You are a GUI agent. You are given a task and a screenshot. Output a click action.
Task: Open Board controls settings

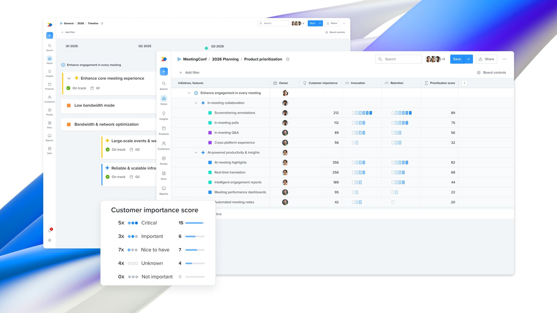[x=492, y=72]
